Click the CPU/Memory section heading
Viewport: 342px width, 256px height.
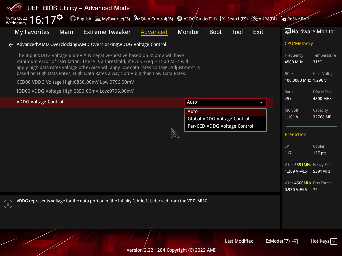point(298,44)
